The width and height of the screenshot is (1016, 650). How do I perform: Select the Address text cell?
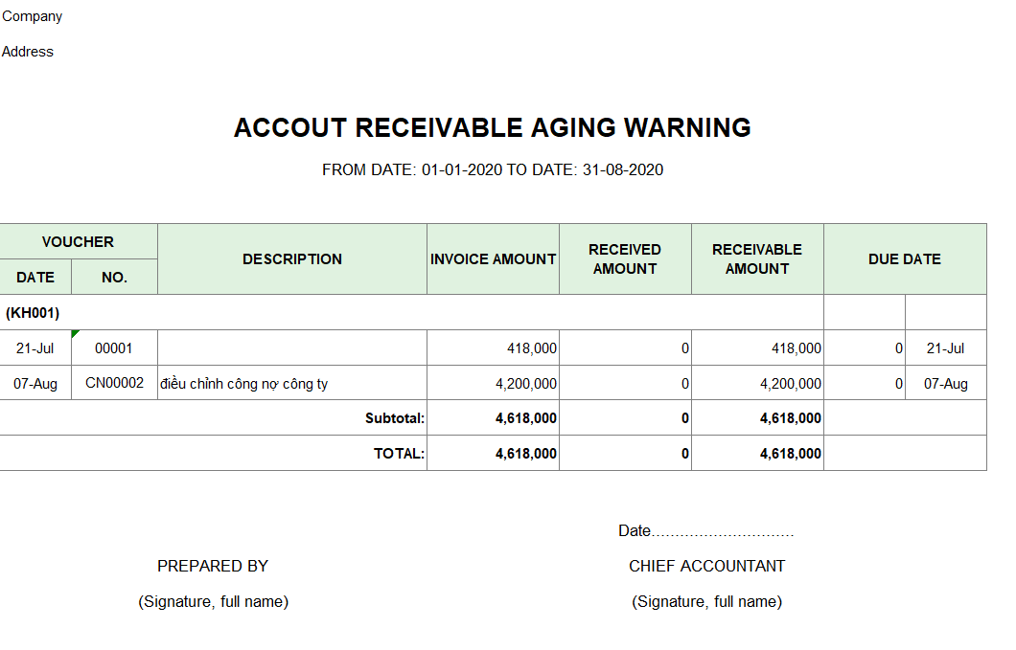click(28, 52)
